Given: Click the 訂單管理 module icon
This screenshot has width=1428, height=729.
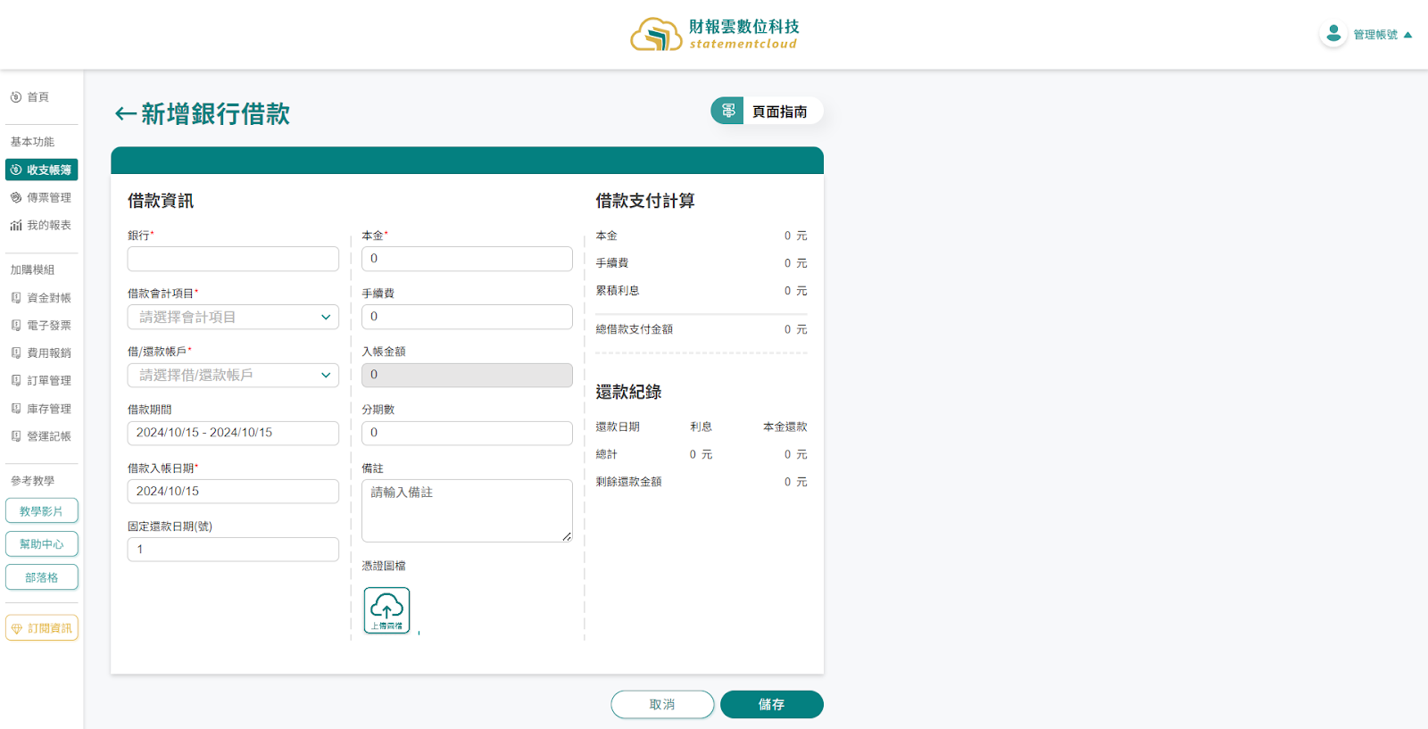Looking at the screenshot, I should pos(16,381).
